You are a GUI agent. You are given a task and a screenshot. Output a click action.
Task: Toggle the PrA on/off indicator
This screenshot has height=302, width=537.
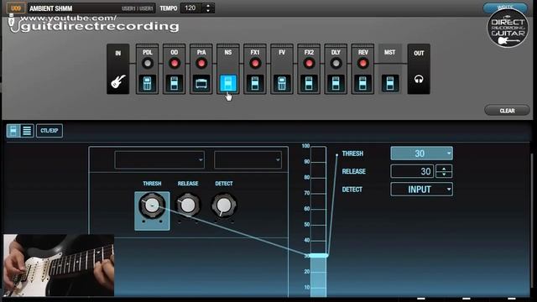coord(201,64)
